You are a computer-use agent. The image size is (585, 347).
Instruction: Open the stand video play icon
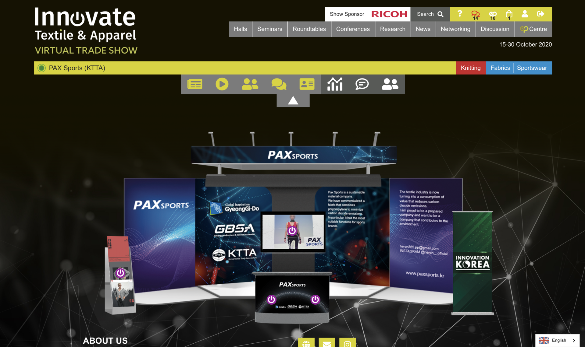222,84
